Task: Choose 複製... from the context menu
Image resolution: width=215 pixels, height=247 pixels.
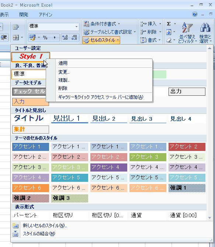Action: 99,80
